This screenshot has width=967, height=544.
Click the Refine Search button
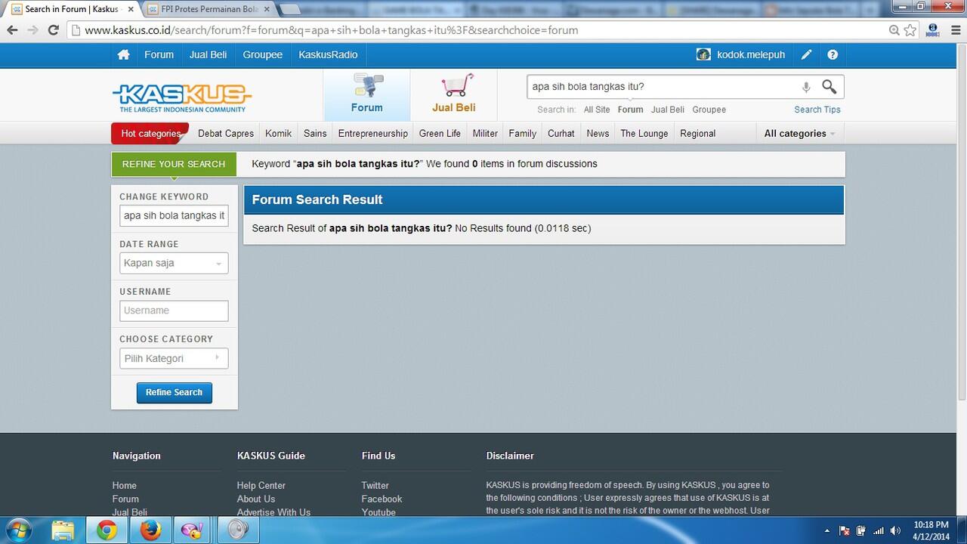tap(174, 392)
